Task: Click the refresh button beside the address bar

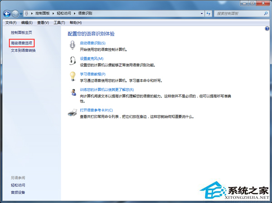Action: [209, 14]
